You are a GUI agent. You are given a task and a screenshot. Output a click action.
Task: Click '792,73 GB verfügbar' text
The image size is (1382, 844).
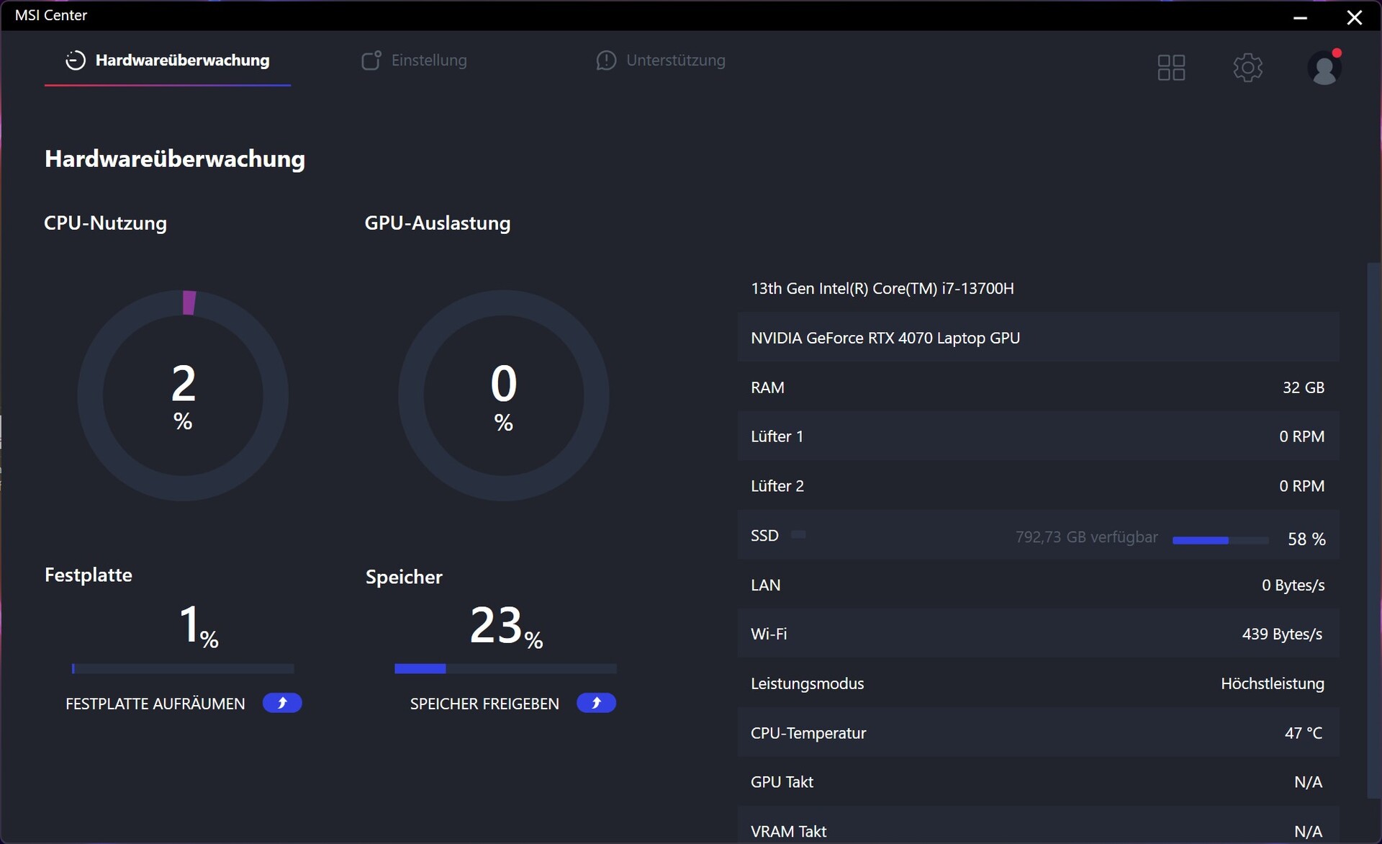[x=1086, y=537]
